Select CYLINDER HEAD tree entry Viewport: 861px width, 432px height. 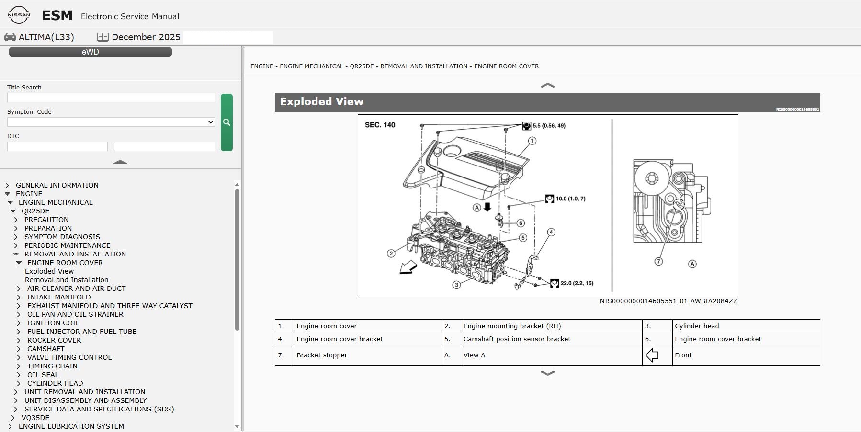(x=55, y=383)
